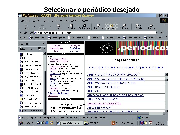This screenshot has width=180, height=135.
Task: Click the volume speaker tray icon
Action: 146,123
